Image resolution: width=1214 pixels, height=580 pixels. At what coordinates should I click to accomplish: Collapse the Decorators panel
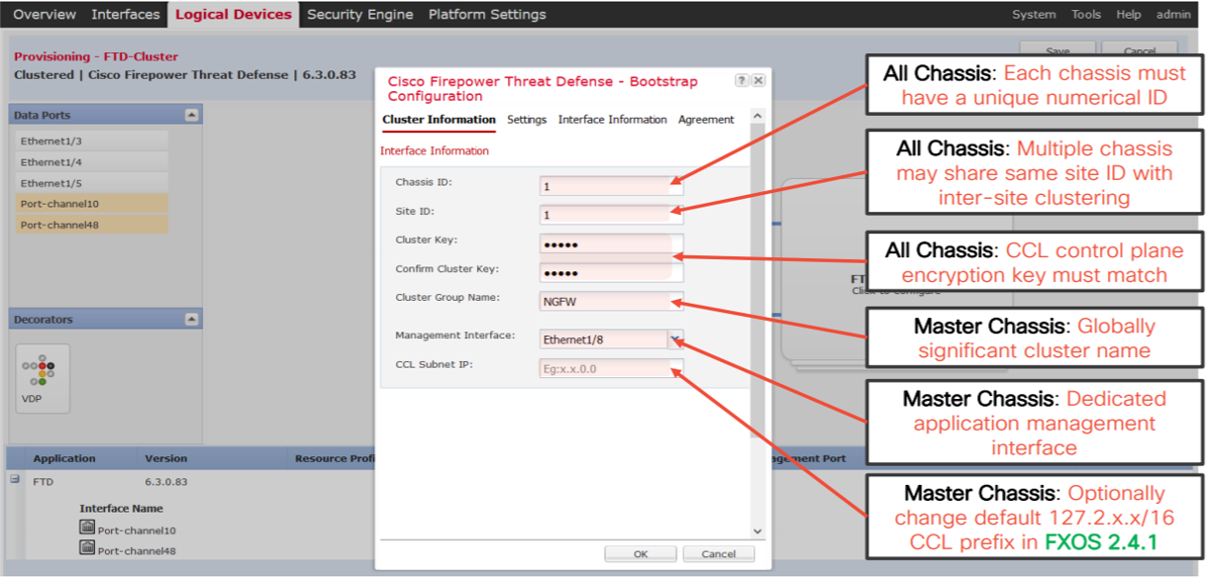coord(192,320)
